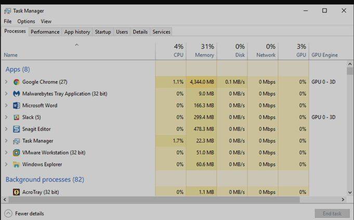This screenshot has height=220, width=354.
Task: Click AcroTray's 1.1 MB memory value
Action: tap(206, 192)
